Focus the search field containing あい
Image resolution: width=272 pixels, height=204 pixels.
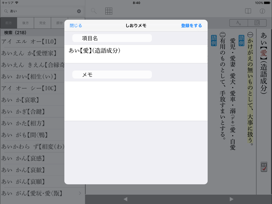click(x=42, y=11)
